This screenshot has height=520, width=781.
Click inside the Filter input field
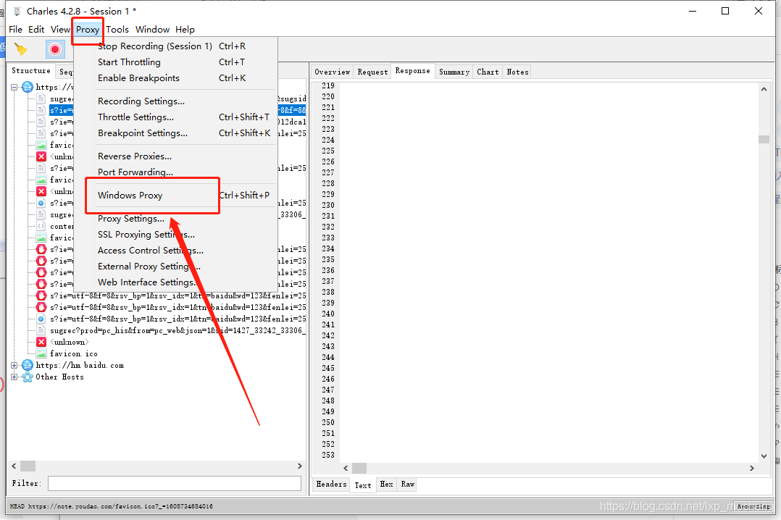[x=175, y=483]
